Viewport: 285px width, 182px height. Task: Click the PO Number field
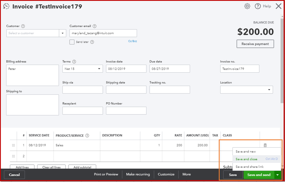[x=126, y=111]
